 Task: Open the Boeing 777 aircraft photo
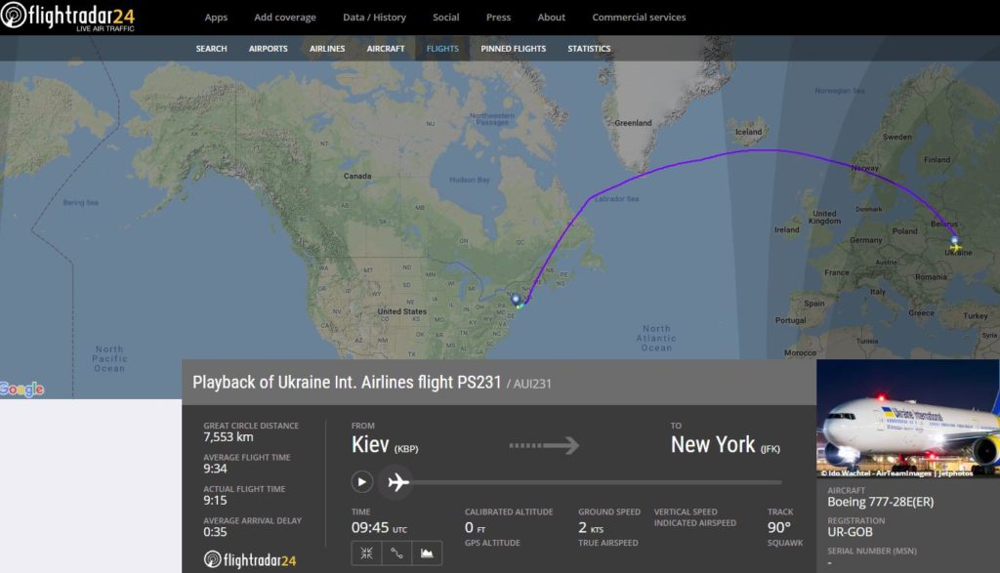(x=907, y=420)
